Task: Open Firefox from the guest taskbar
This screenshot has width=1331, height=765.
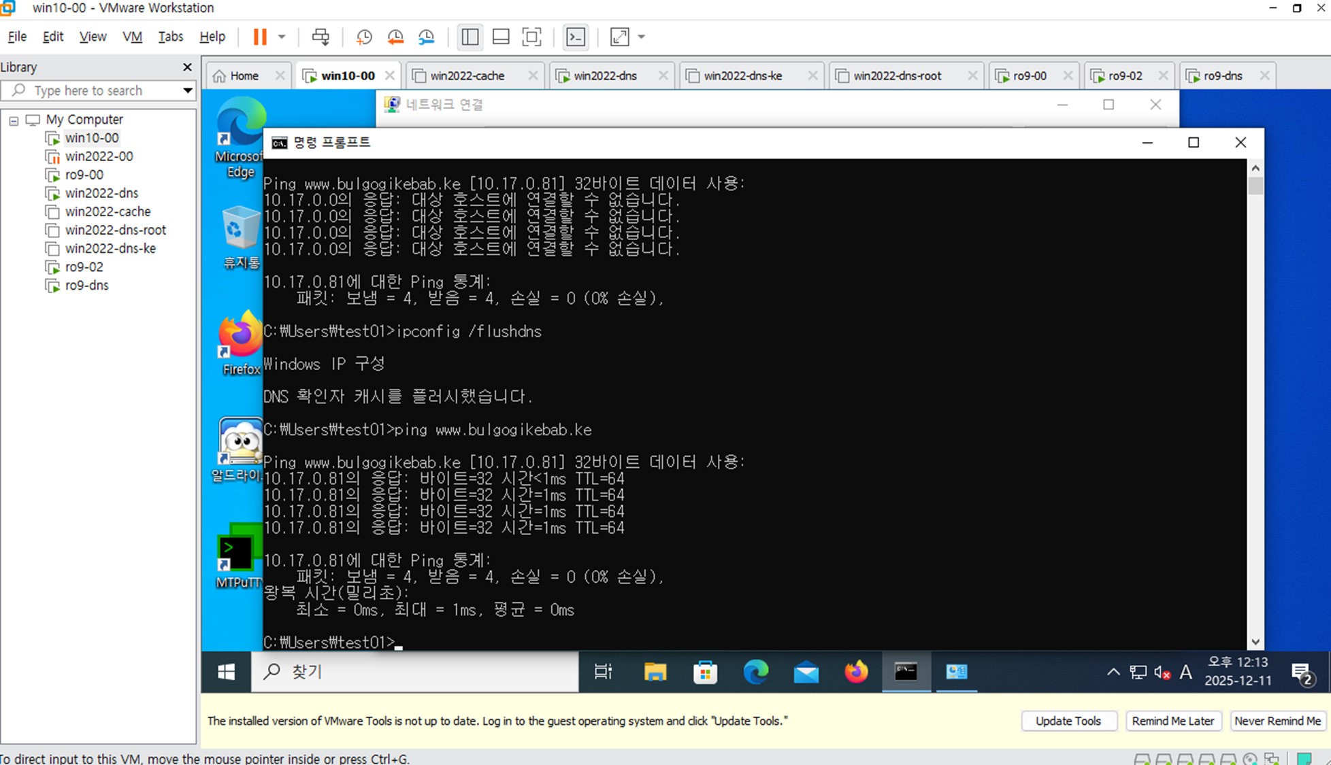Action: point(856,672)
